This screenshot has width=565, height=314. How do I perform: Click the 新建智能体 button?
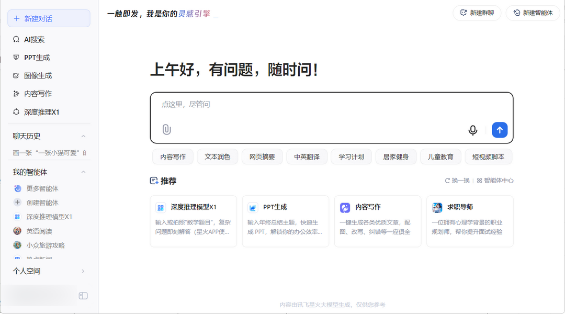(x=533, y=13)
